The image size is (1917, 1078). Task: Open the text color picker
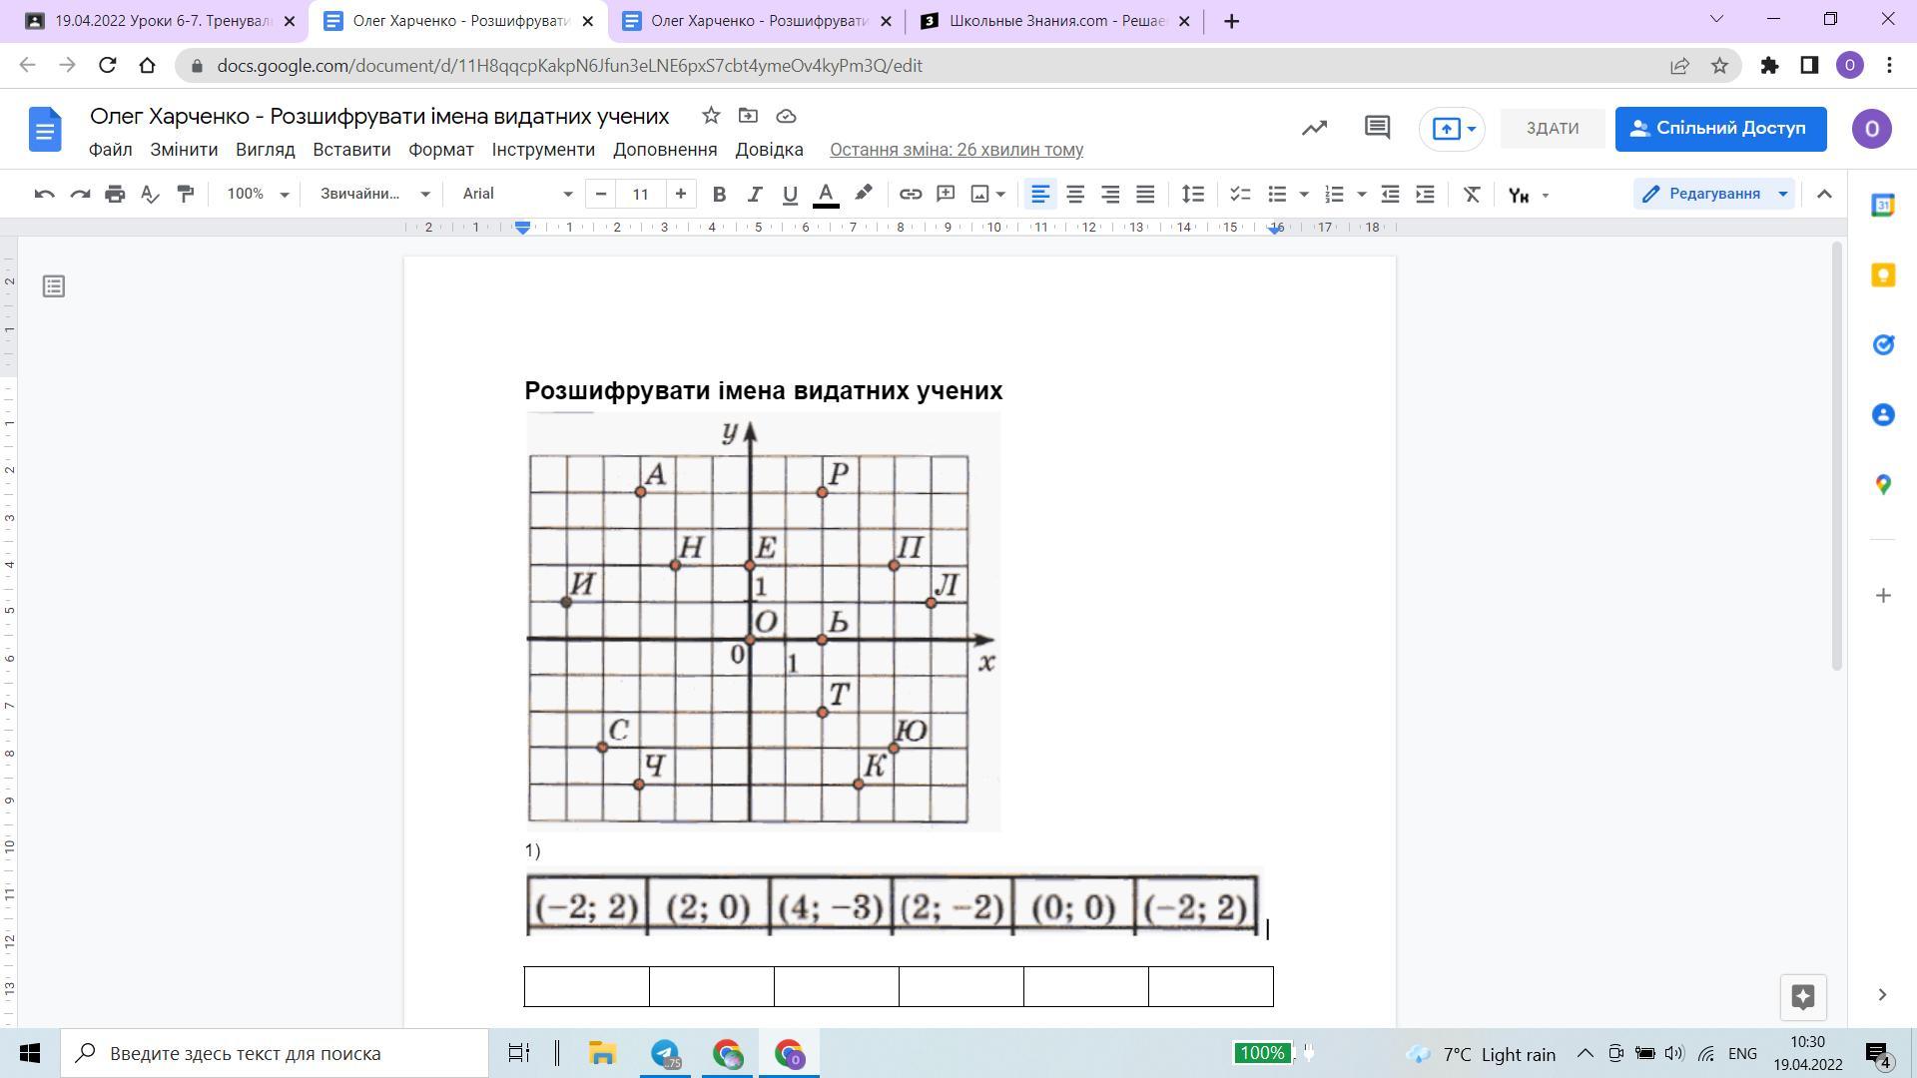pos(826,194)
